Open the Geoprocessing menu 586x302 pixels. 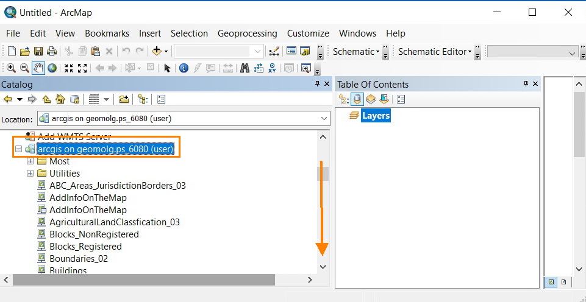[x=248, y=33]
